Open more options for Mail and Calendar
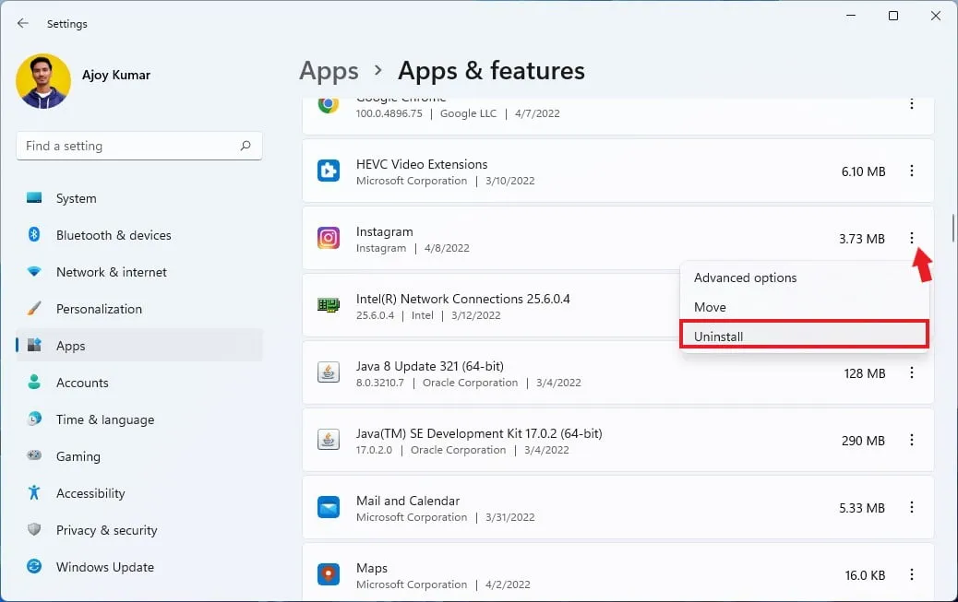Image resolution: width=958 pixels, height=602 pixels. [912, 508]
